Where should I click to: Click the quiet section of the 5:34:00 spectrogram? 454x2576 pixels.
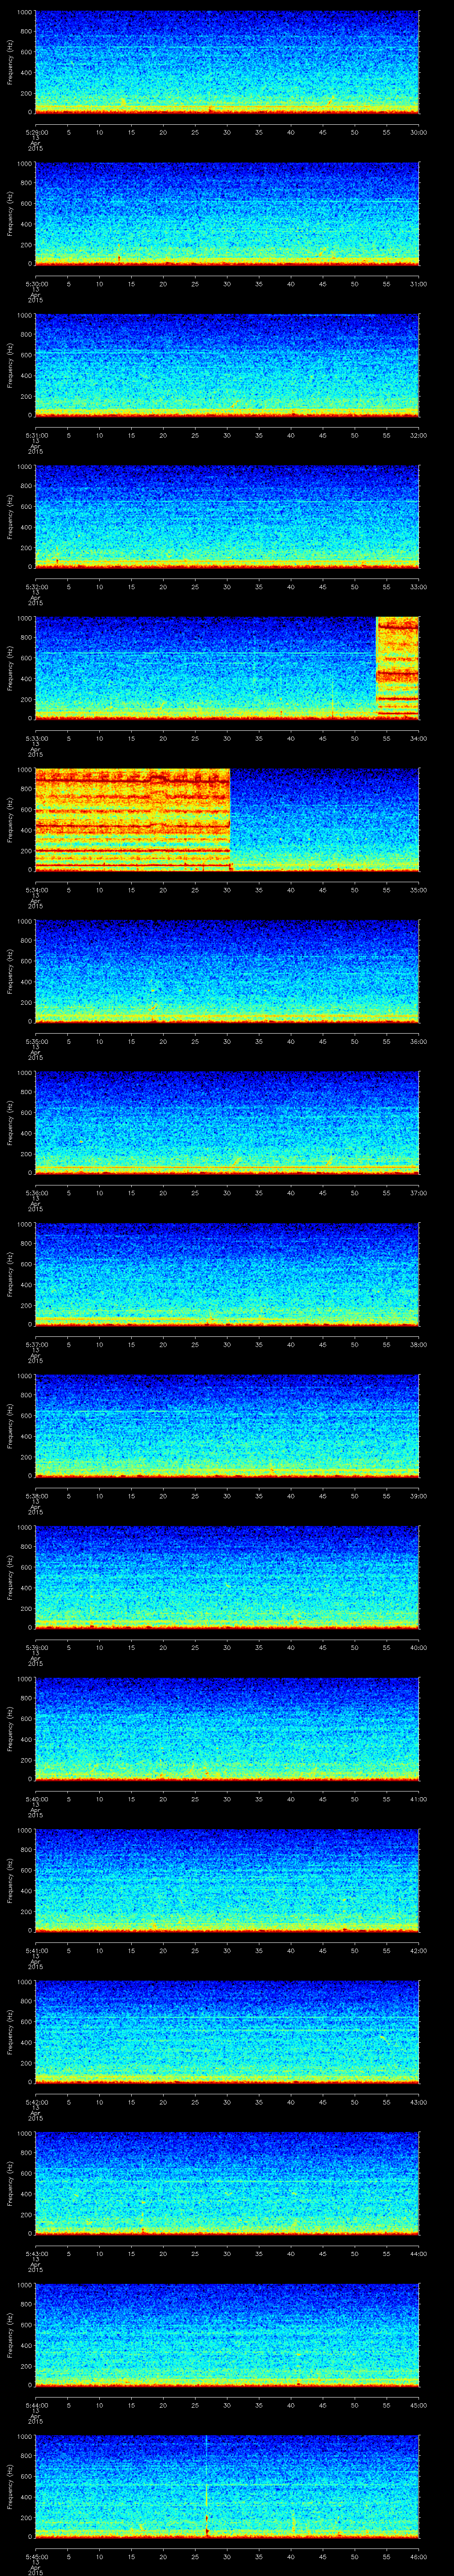[x=324, y=819]
